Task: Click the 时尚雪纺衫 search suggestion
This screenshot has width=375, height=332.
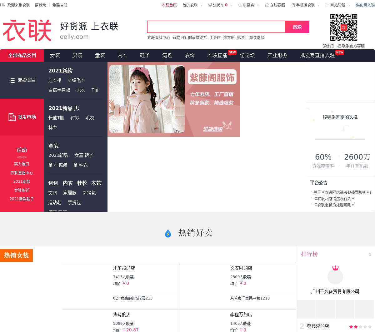Action: 197,38
